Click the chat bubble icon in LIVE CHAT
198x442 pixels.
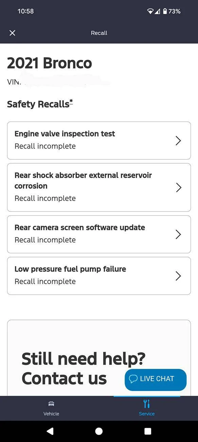tap(132, 379)
